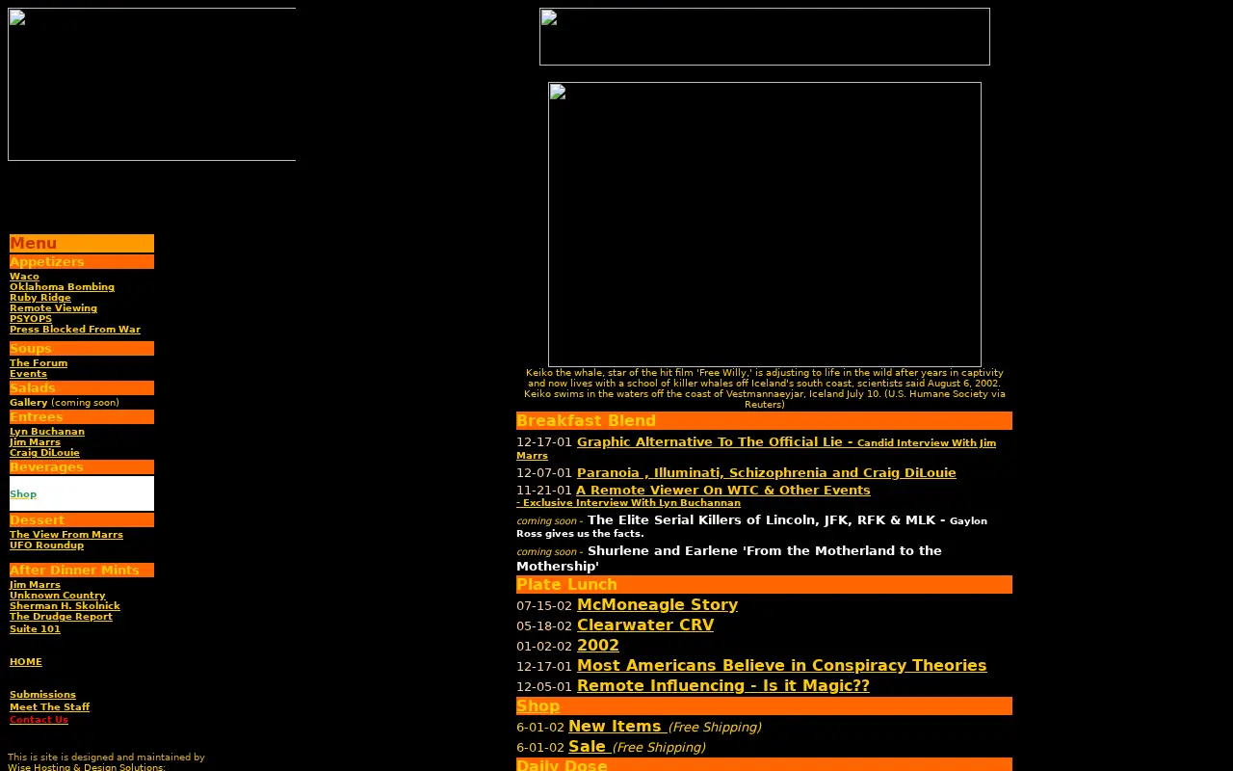1233x771 pixels.
Task: Open the Events link under Soups
Action: (x=28, y=374)
